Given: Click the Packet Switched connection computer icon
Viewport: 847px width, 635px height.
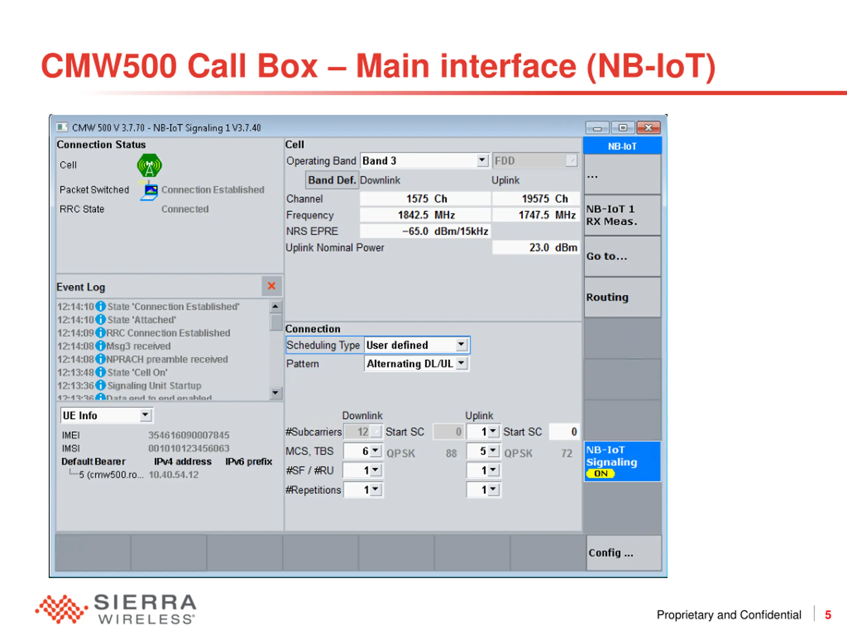Looking at the screenshot, I should point(149,192).
